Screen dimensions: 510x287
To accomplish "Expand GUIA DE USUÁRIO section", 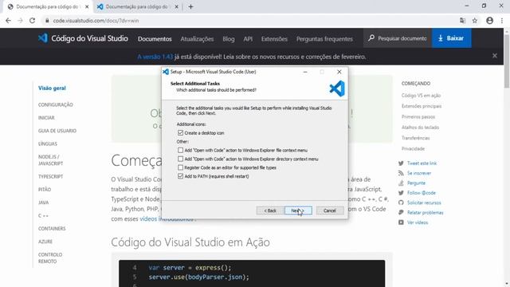I will [x=57, y=131].
